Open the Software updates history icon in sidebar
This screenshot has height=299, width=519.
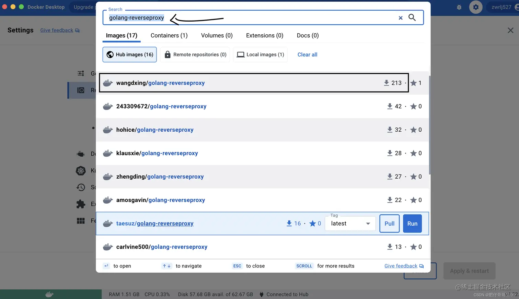(81, 187)
